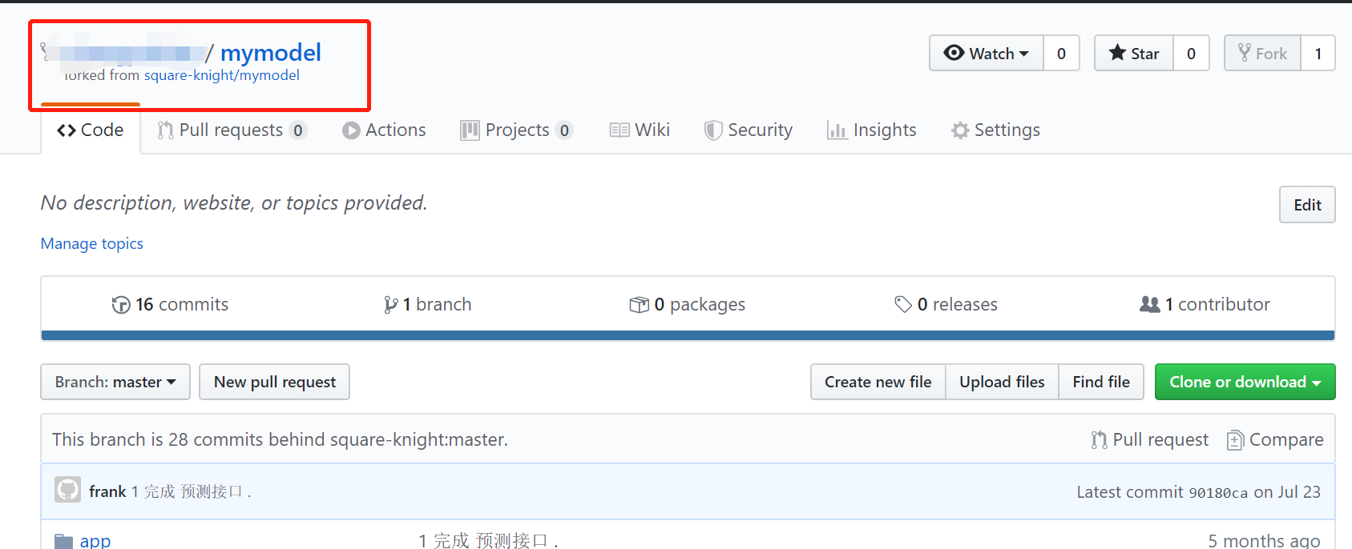Viewport: 1352px width, 549px height.
Task: Click the Pull requests count badge 0
Action: pos(298,130)
